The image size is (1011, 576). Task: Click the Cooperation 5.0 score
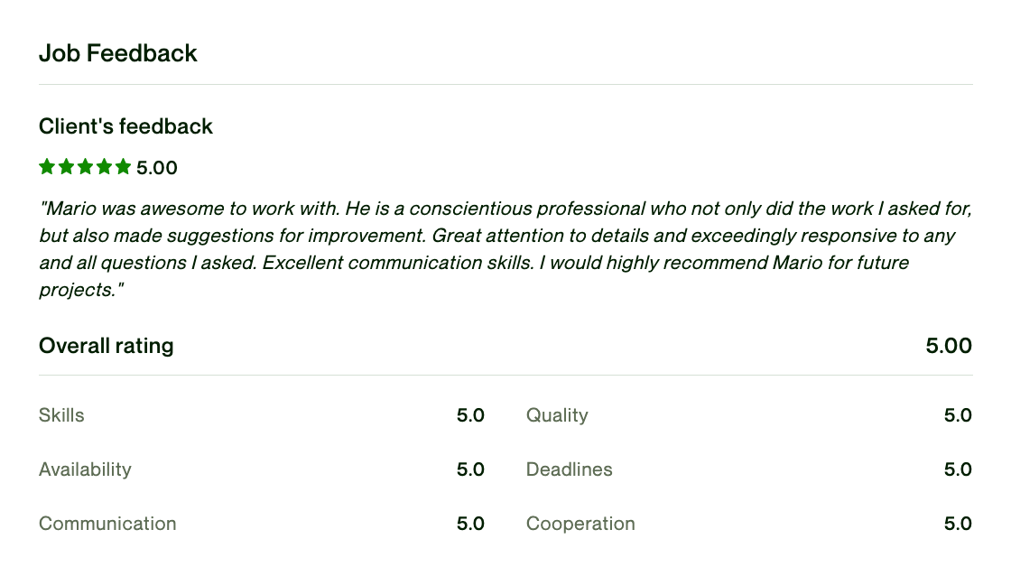[958, 523]
